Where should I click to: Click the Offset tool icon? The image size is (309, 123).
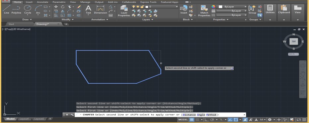coord(79,15)
